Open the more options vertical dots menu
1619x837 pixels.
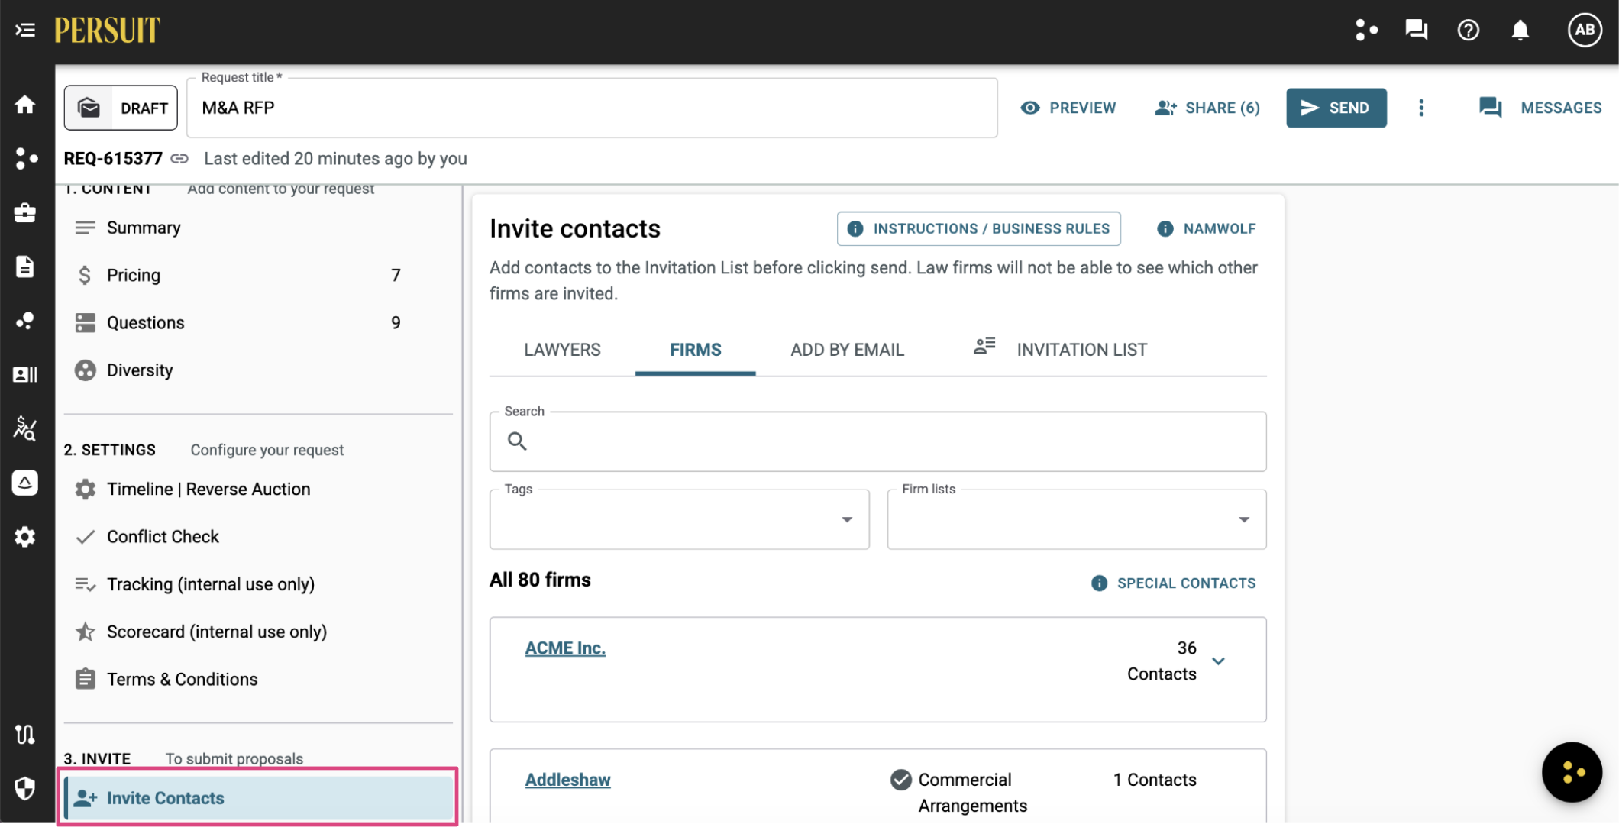coord(1421,108)
